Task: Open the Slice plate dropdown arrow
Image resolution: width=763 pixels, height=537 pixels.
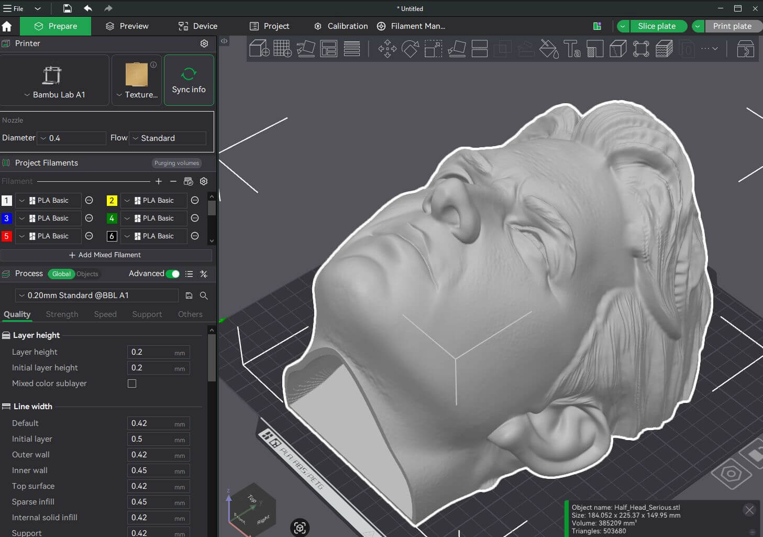Action: (x=623, y=26)
